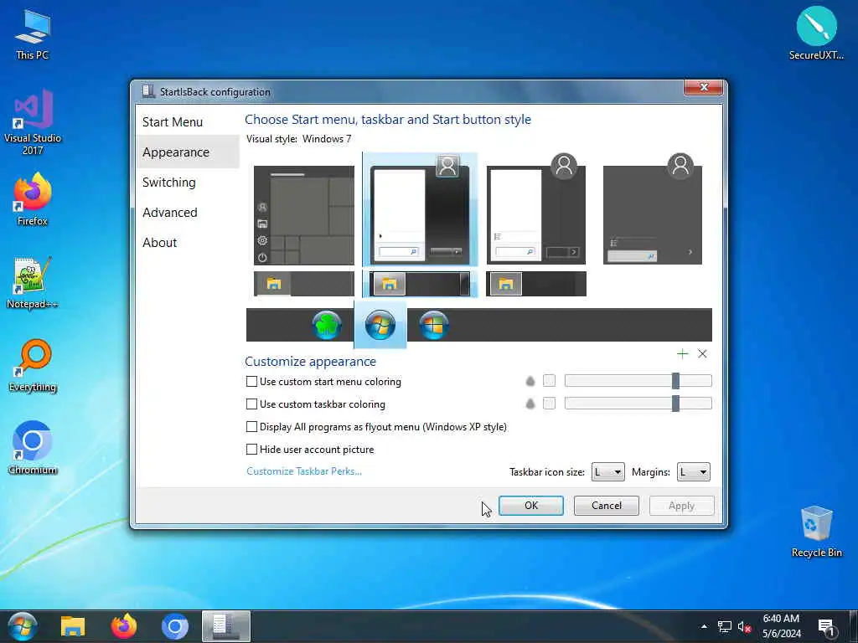Select Chromium desktop shortcut
The height and width of the screenshot is (643, 858).
click(33, 448)
